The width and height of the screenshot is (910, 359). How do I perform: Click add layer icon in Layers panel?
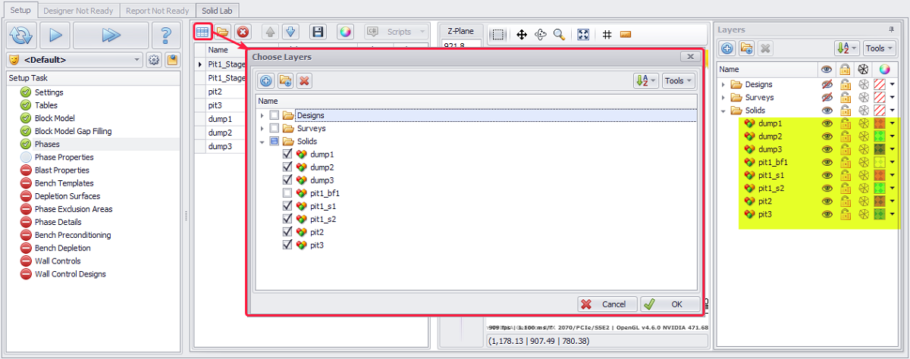click(727, 48)
